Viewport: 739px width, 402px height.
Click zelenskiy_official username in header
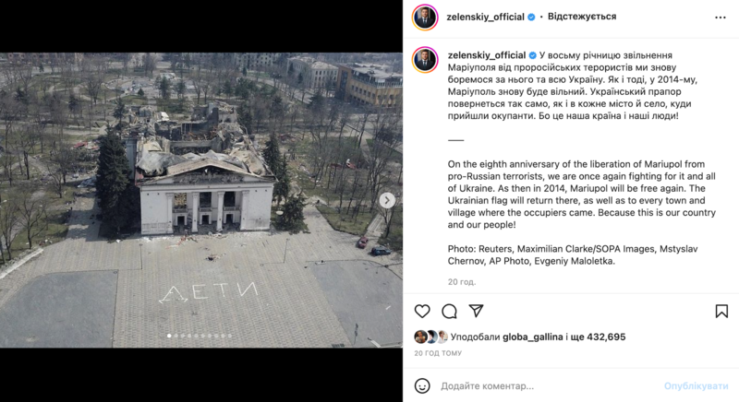click(x=485, y=17)
